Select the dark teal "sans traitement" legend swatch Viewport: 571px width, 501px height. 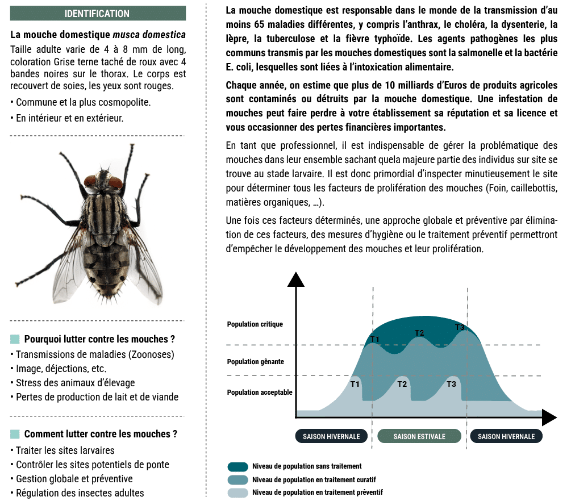(237, 466)
